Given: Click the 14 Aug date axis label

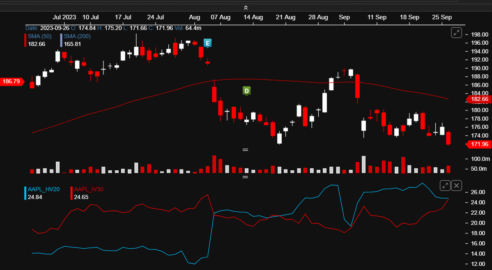Looking at the screenshot, I should click(x=253, y=17).
